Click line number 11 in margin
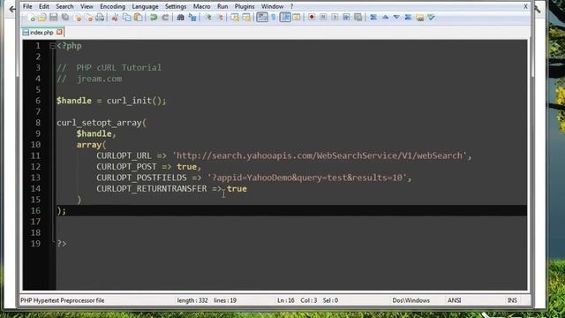 point(35,155)
